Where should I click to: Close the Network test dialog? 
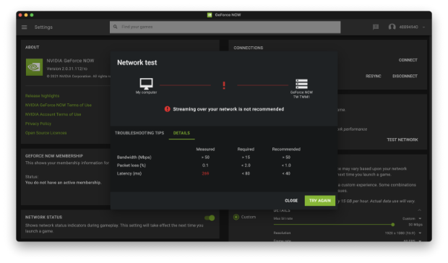291,200
